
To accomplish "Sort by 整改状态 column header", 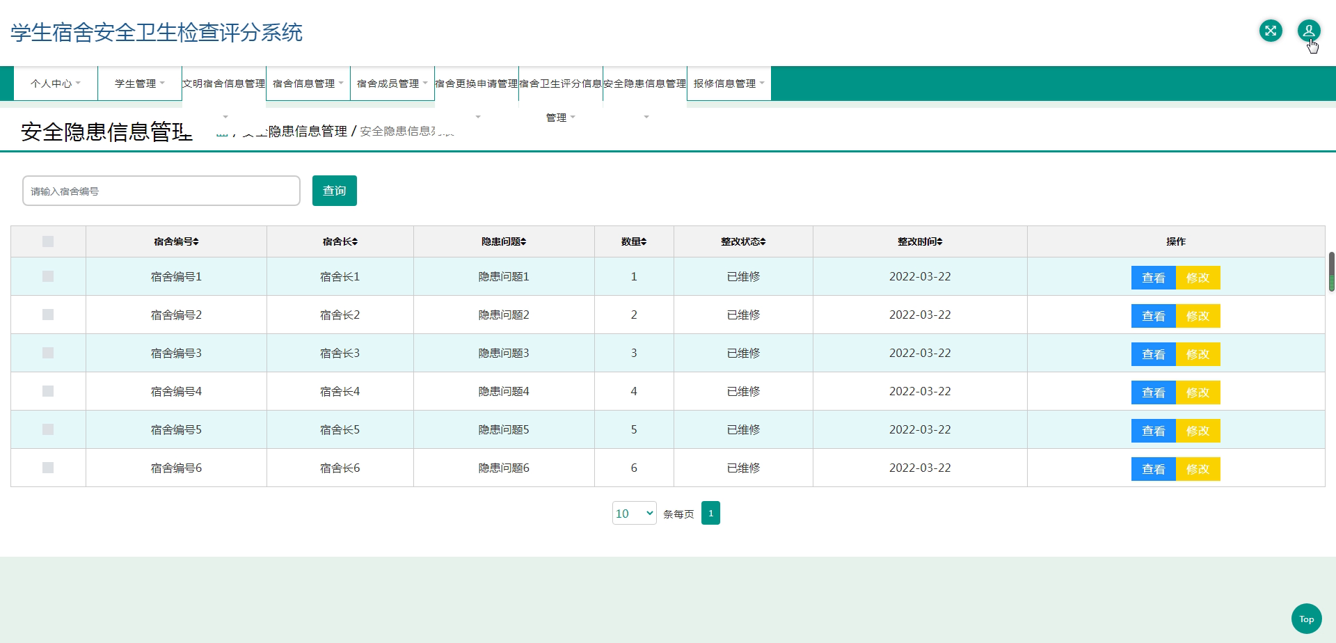I will pos(743,241).
